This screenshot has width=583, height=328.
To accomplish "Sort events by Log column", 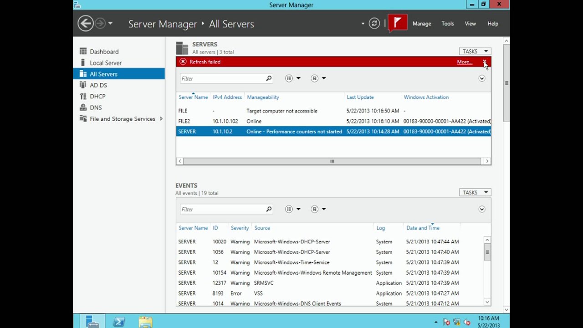I will pos(380,228).
